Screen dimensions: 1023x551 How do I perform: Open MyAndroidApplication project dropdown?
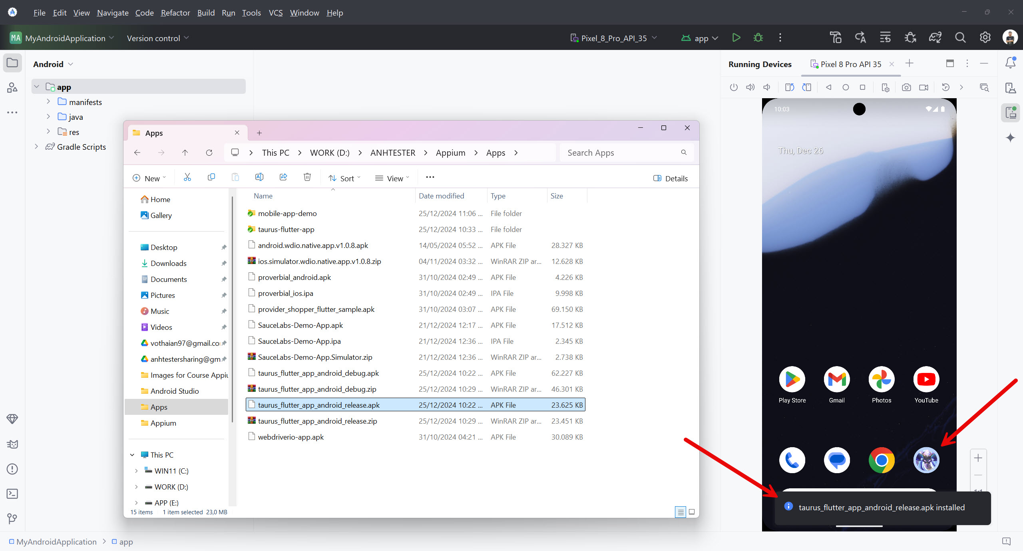click(62, 38)
